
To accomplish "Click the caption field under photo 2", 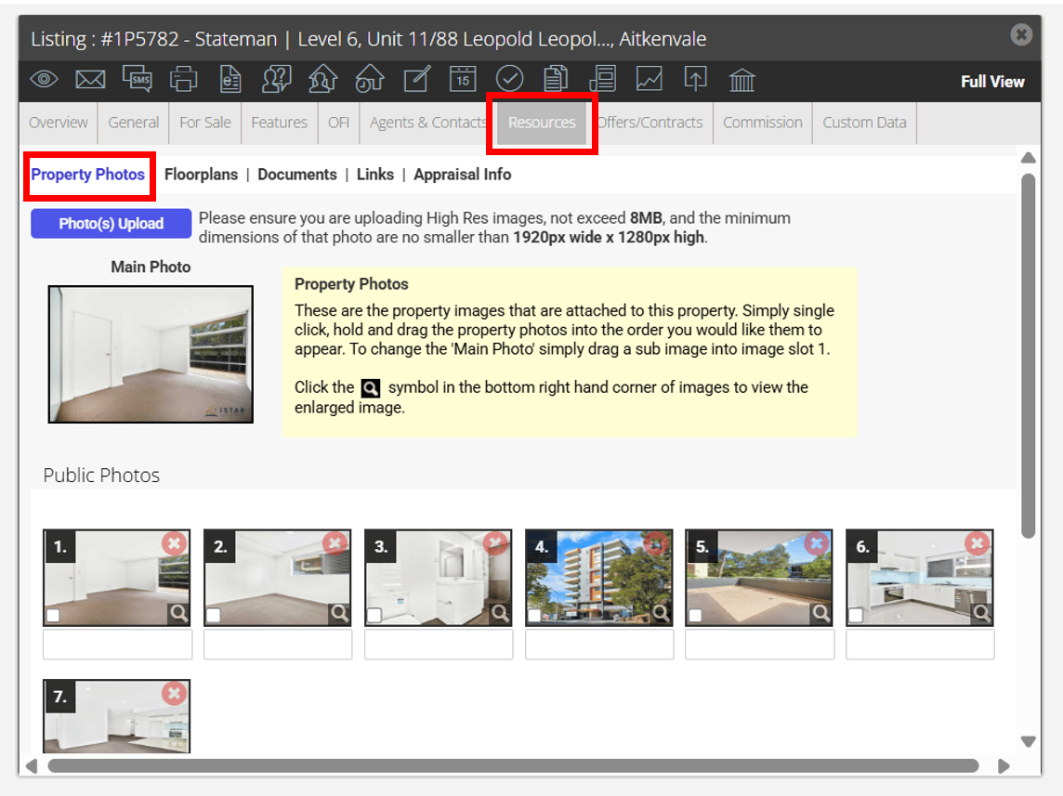I will point(278,645).
